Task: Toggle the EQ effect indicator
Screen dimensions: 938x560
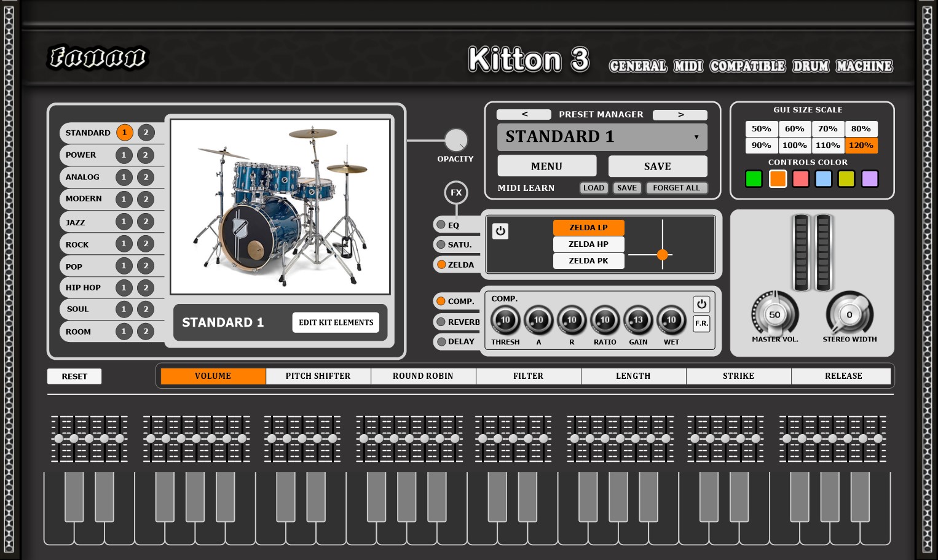Action: pyautogui.click(x=441, y=225)
